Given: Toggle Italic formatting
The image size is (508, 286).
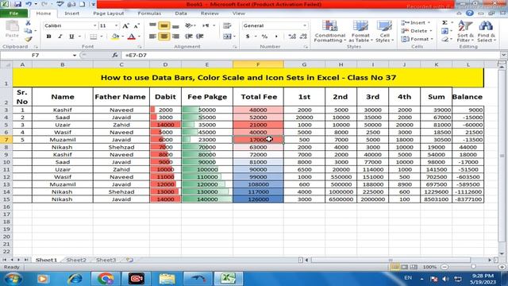Looking at the screenshot, I should click(x=60, y=37).
